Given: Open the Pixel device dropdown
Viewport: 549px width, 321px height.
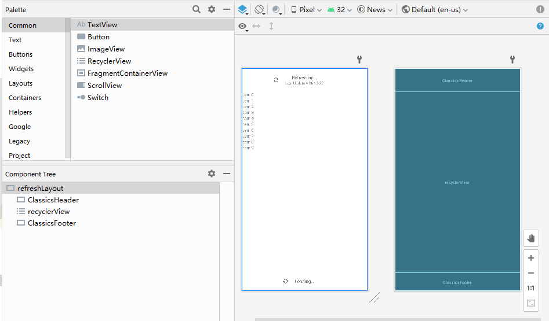Looking at the screenshot, I should (306, 9).
